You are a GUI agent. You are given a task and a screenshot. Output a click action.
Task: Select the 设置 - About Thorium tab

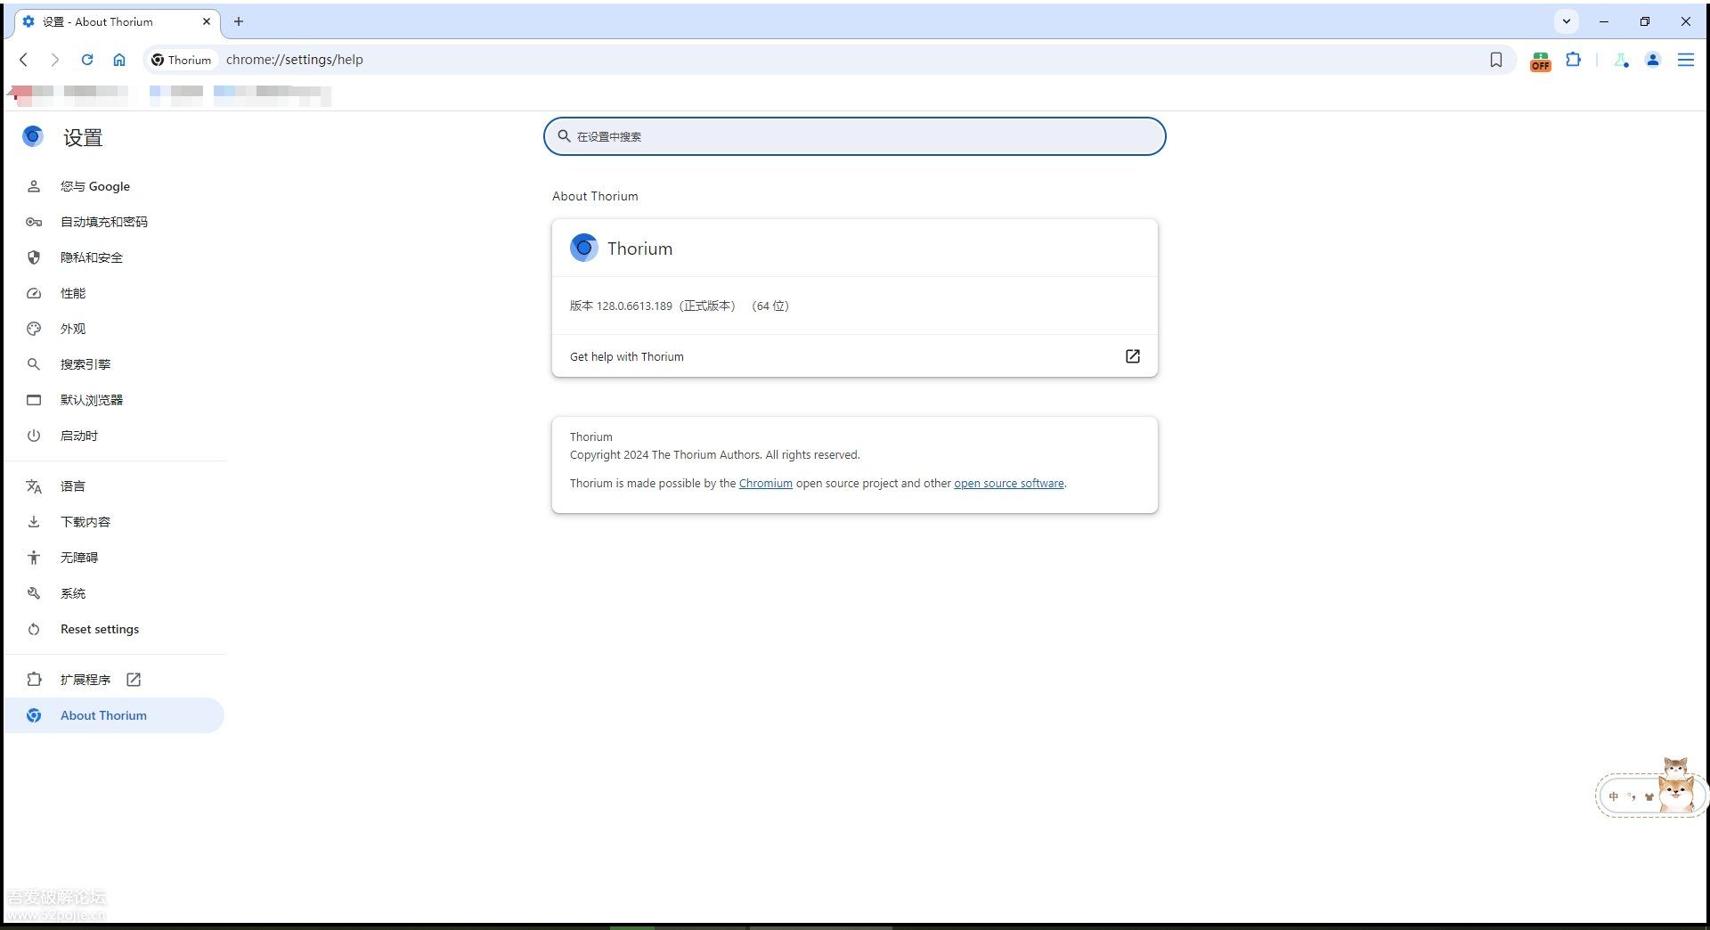click(x=116, y=21)
